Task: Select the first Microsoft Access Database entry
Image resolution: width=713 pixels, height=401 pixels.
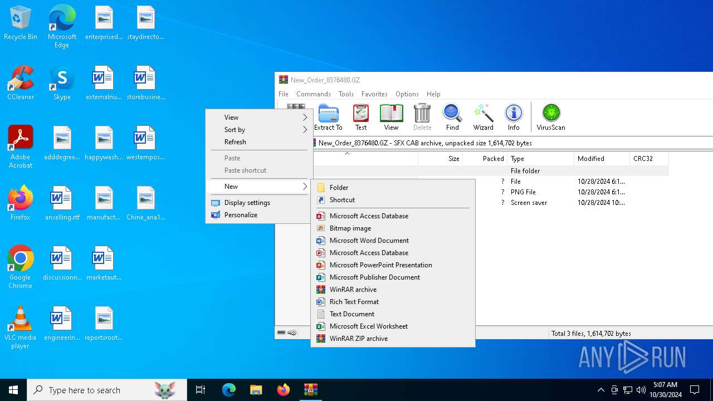Action: pyautogui.click(x=393, y=216)
